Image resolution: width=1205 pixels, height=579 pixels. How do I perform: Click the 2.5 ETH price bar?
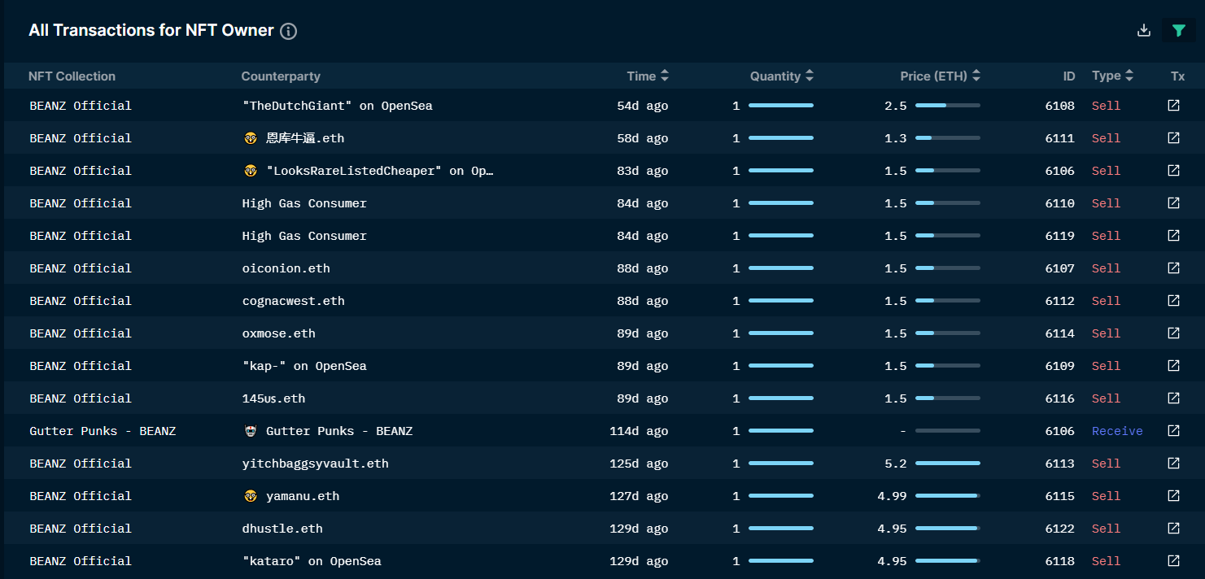tap(947, 105)
